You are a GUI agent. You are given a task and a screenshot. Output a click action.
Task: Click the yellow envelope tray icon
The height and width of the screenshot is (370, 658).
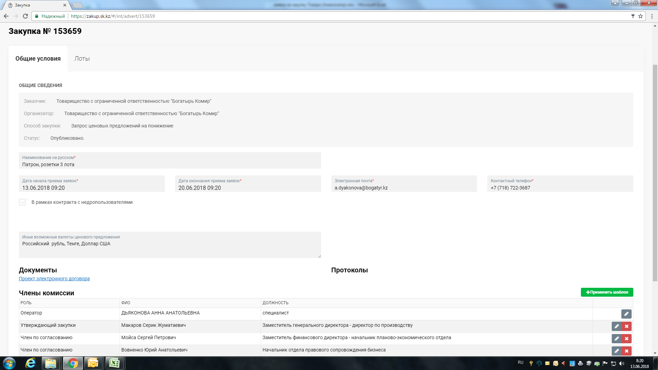click(x=547, y=363)
